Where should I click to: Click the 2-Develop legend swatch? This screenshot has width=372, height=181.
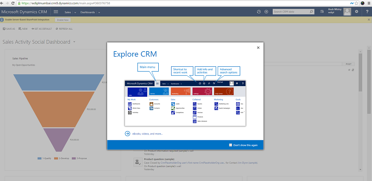pos(56,158)
